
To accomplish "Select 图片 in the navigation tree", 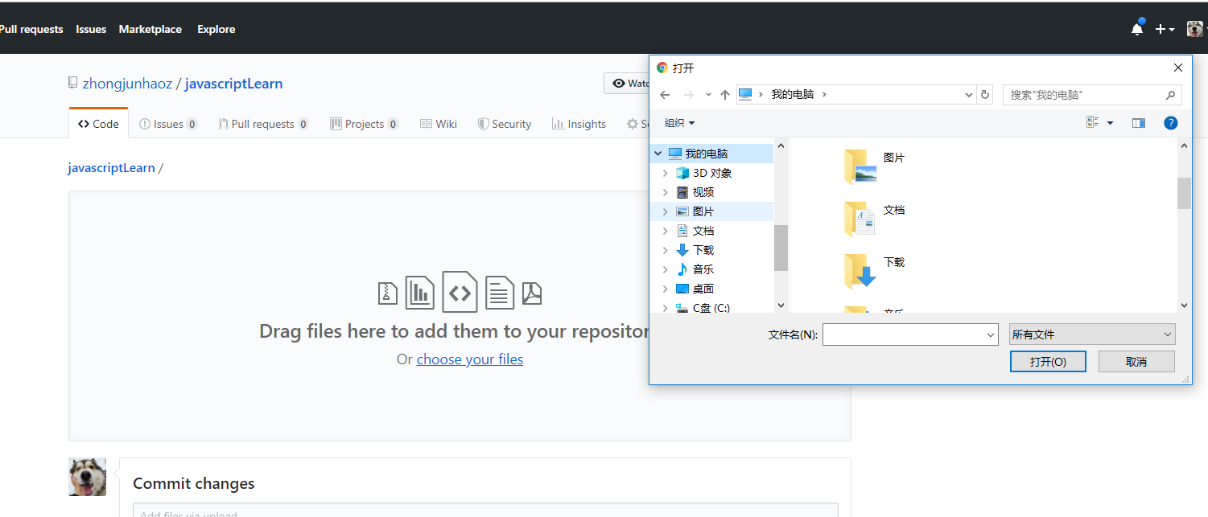I will pyautogui.click(x=695, y=211).
